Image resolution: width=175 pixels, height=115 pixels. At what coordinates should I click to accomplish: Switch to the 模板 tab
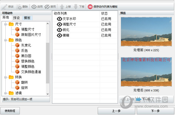coord(27,18)
